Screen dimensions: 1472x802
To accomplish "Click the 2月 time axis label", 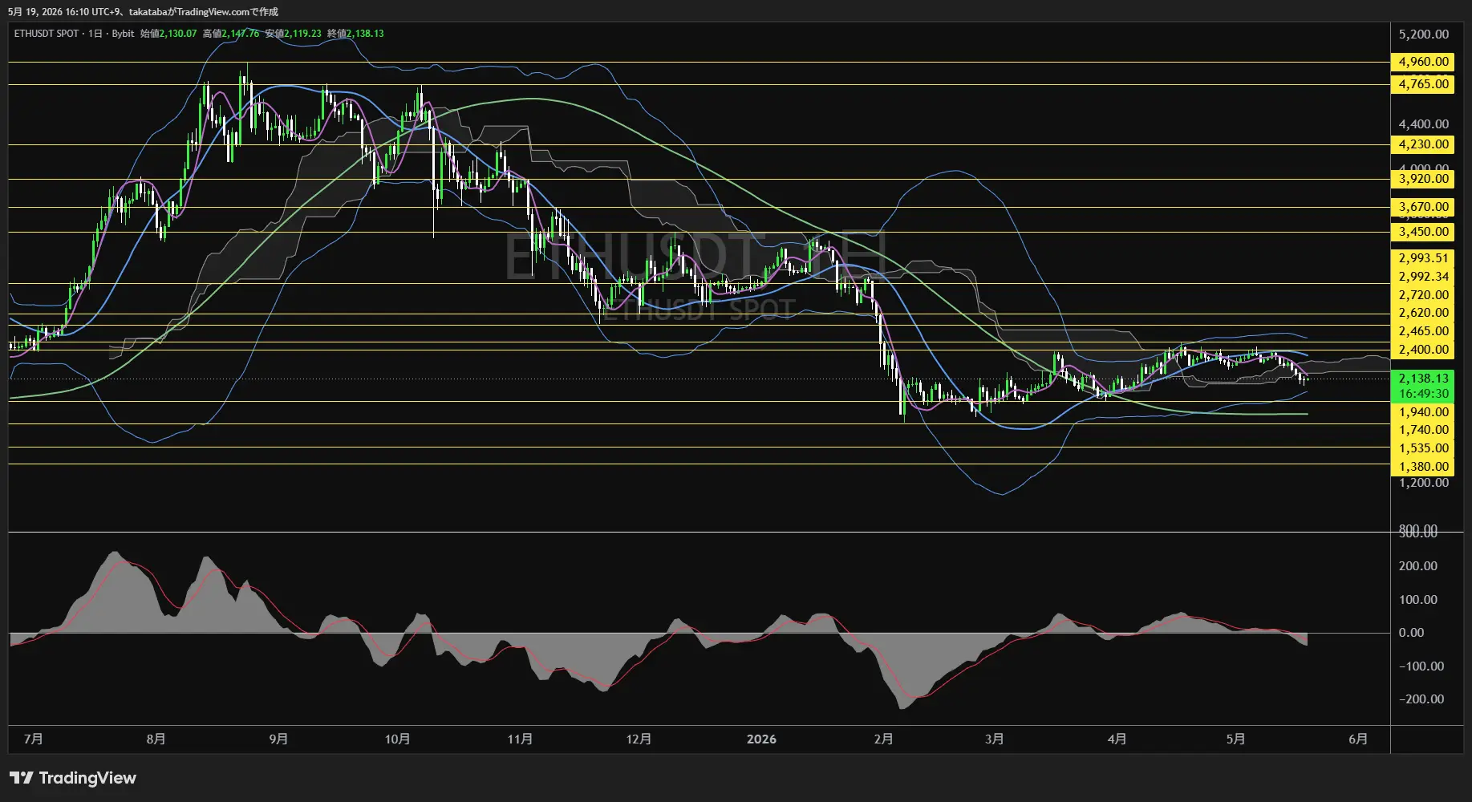I will (883, 739).
